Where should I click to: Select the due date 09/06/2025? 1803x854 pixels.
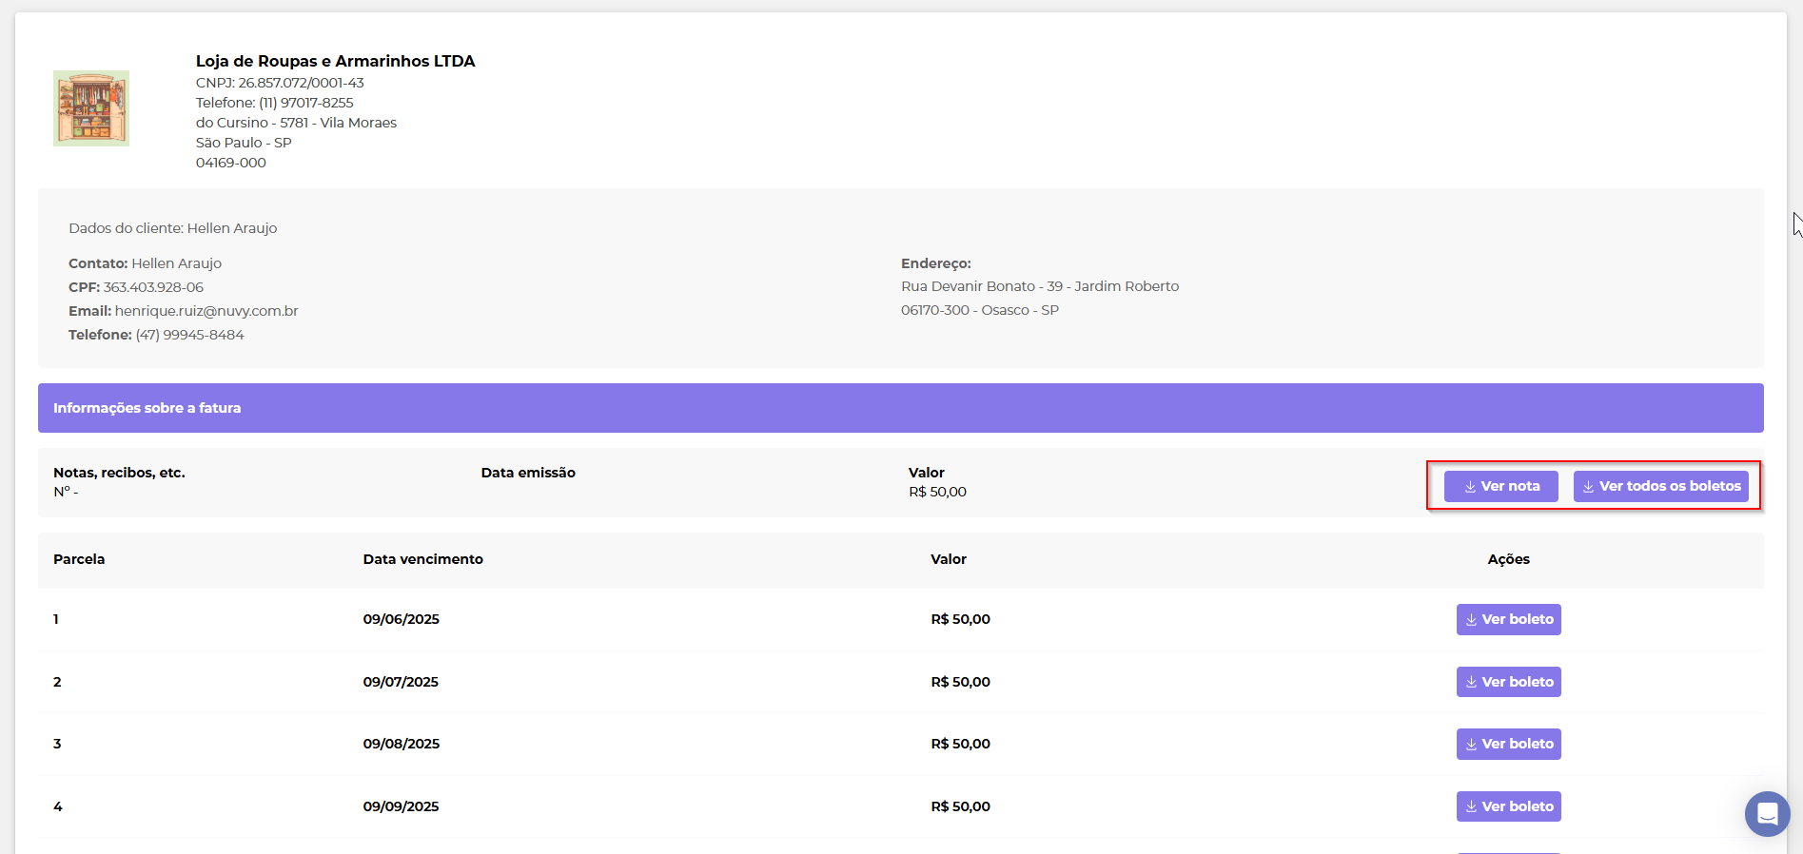(x=401, y=619)
